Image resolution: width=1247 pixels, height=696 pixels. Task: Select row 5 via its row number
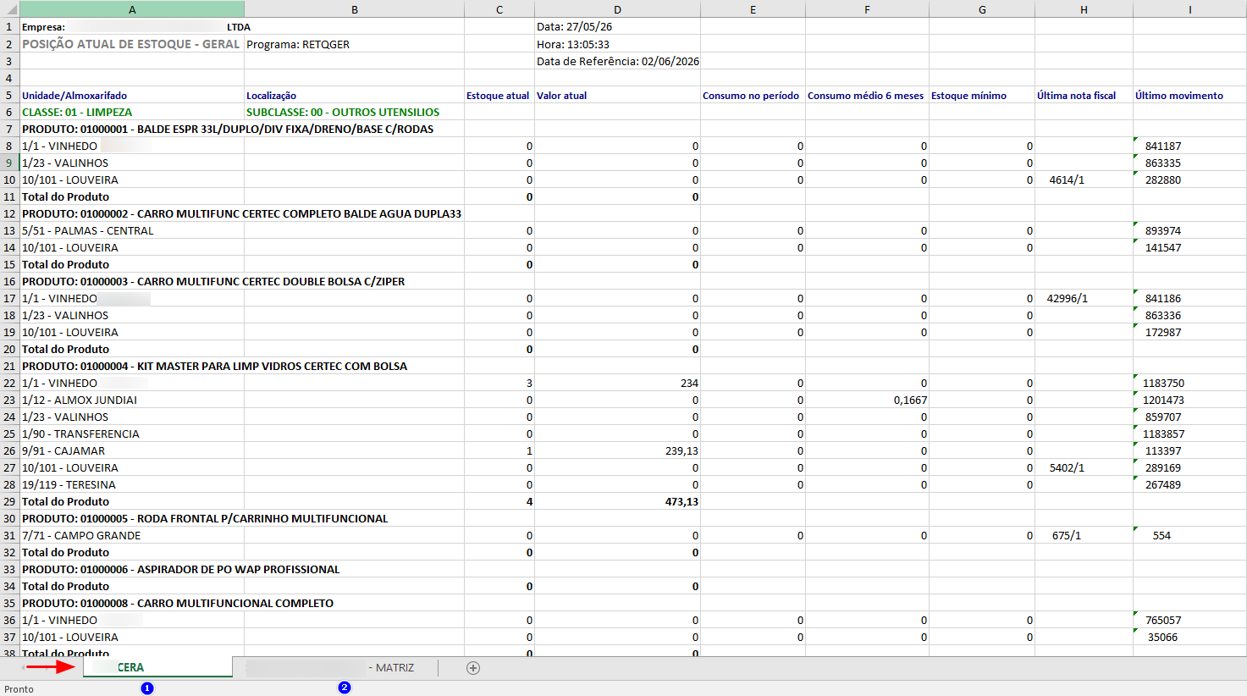[9, 95]
